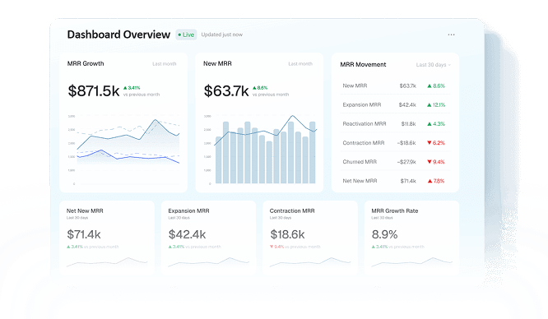The image size is (548, 319).
Task: Click the $871.5k MRR Growth value
Action: pos(94,91)
